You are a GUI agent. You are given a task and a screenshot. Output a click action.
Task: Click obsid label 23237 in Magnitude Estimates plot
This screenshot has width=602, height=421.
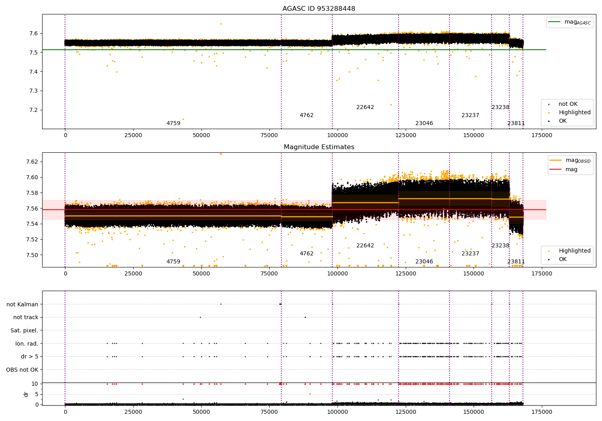point(470,254)
